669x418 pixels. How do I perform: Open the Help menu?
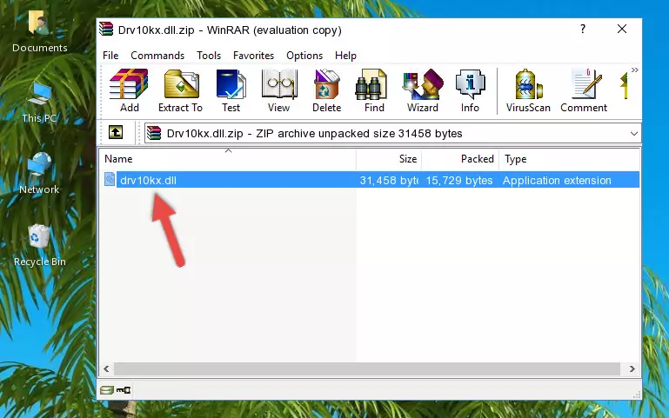point(345,56)
